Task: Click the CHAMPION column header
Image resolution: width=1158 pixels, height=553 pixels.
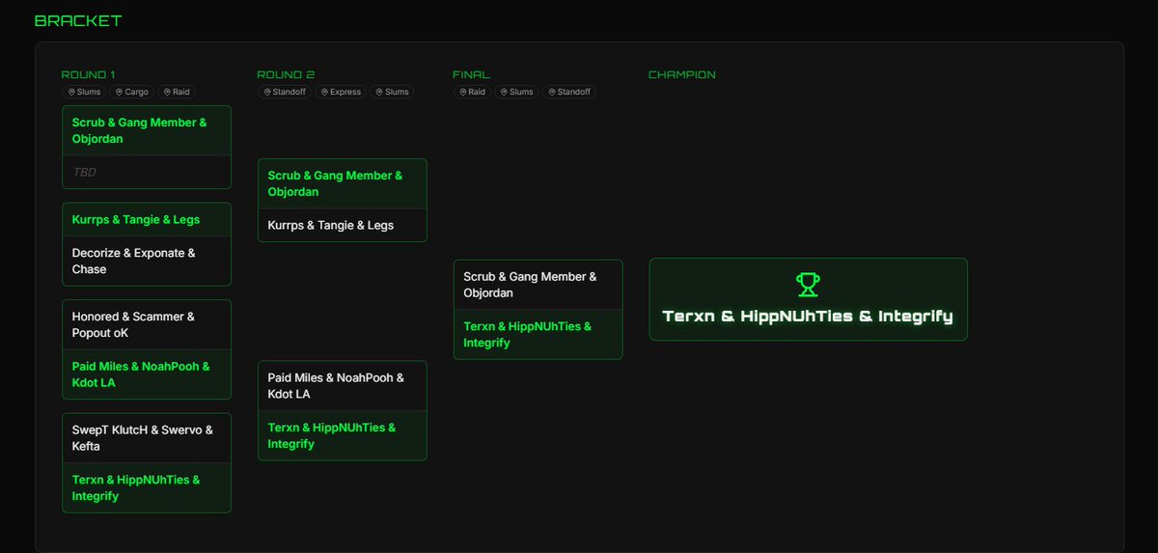Action: (x=682, y=74)
